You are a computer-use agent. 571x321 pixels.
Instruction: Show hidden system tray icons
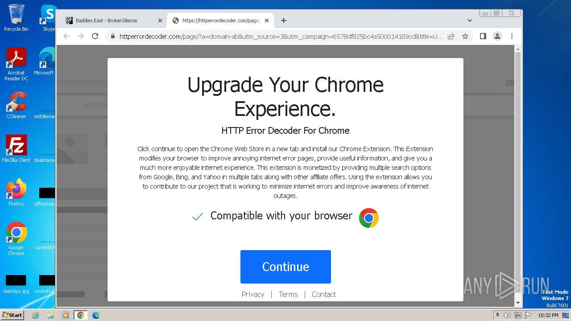[497, 315]
